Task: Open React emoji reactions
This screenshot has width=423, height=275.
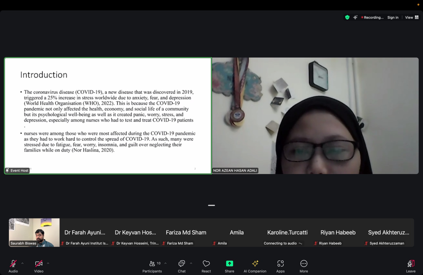Action: (x=206, y=266)
